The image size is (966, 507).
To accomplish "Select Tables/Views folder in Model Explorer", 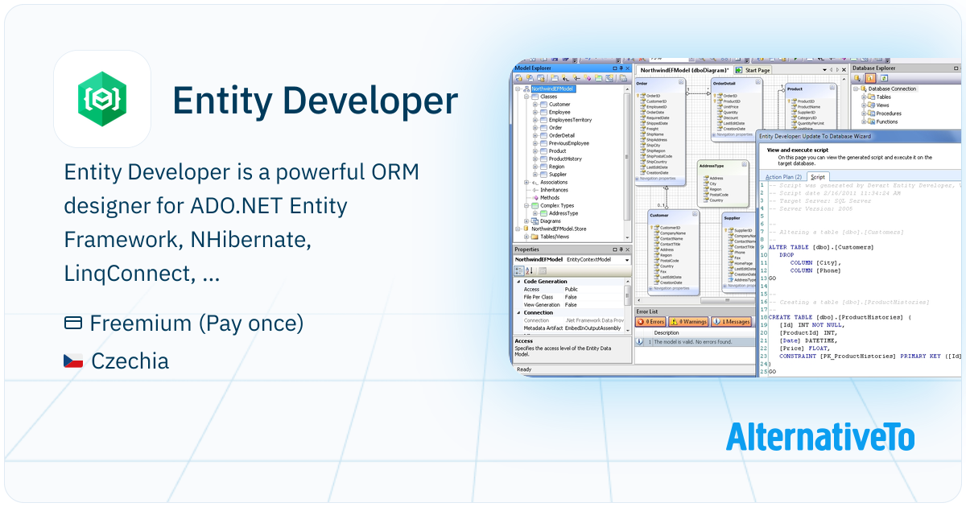I will [554, 237].
